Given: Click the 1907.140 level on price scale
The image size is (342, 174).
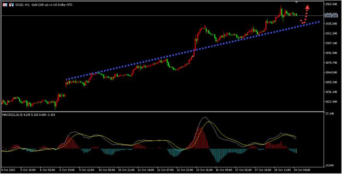Looking at the screenshot, I should (332, 43).
